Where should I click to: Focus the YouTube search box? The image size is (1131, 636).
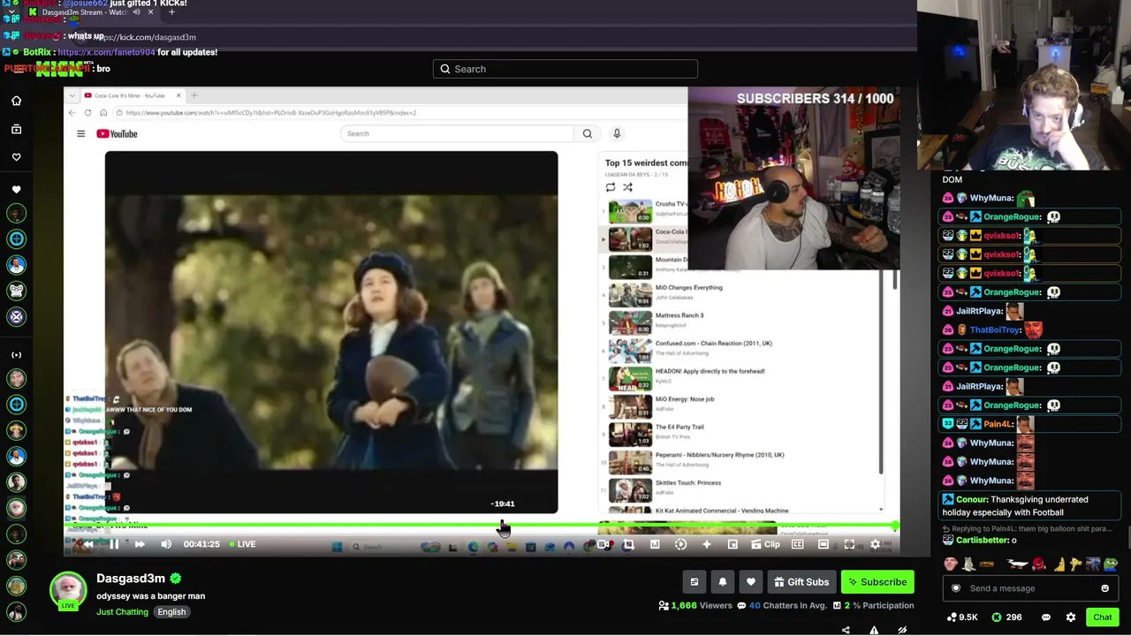457,133
